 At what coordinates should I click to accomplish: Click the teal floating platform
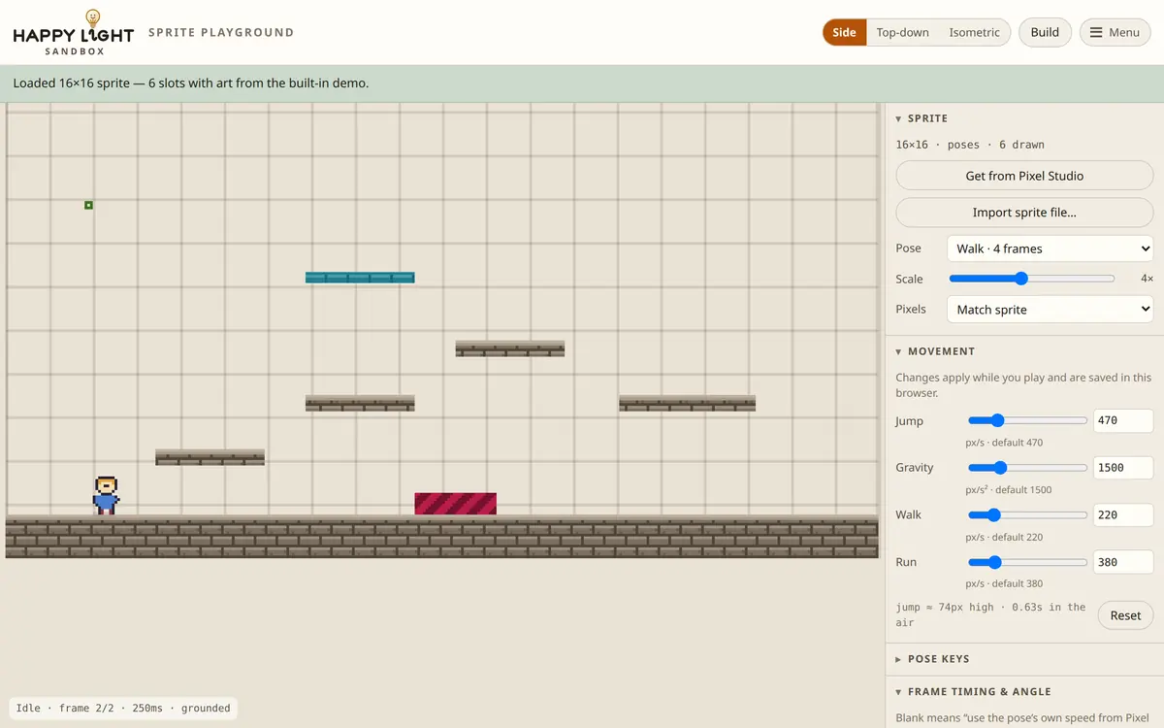click(360, 278)
